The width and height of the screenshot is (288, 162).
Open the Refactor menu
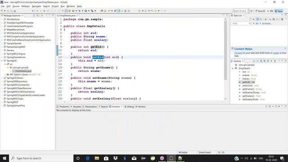pyautogui.click(x=26, y=6)
